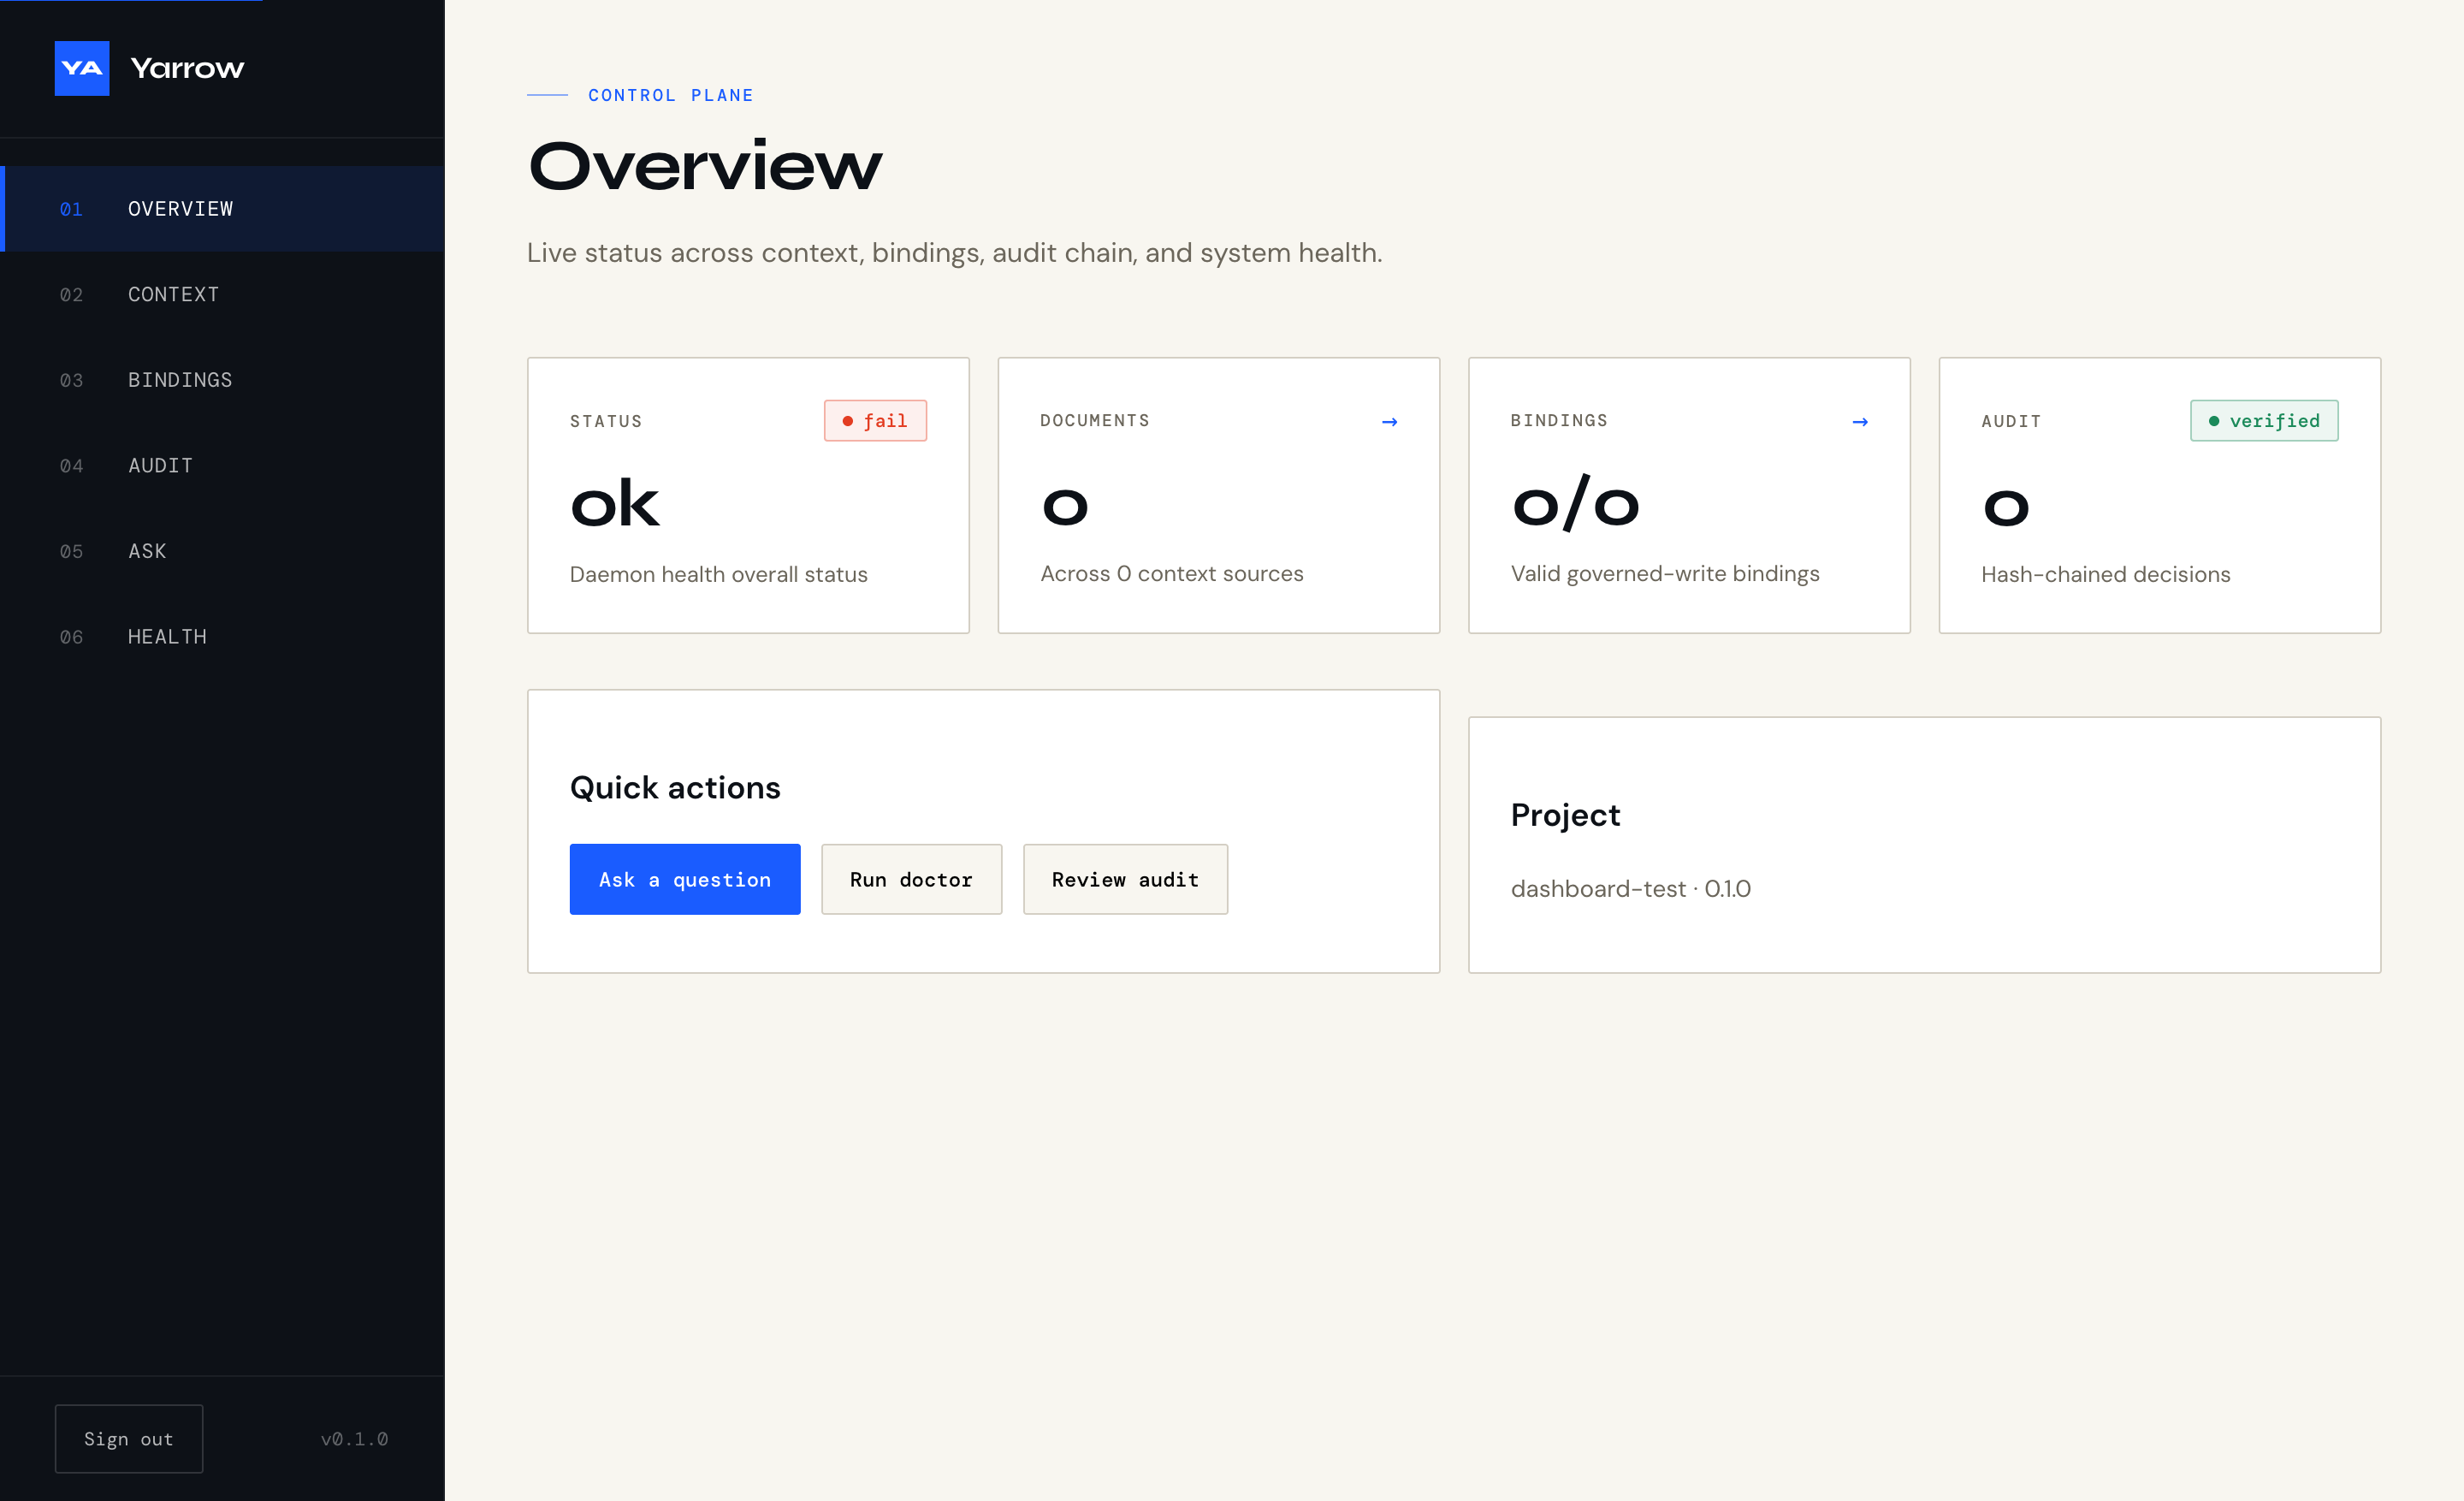The height and width of the screenshot is (1501, 2464).
Task: Click the Project card heading
Action: [1565, 815]
